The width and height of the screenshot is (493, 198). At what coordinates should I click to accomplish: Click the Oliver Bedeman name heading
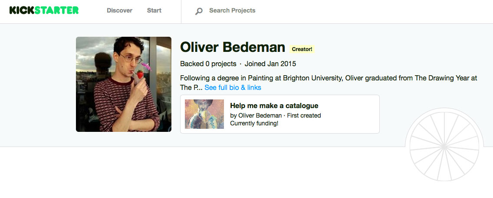pyautogui.click(x=233, y=48)
